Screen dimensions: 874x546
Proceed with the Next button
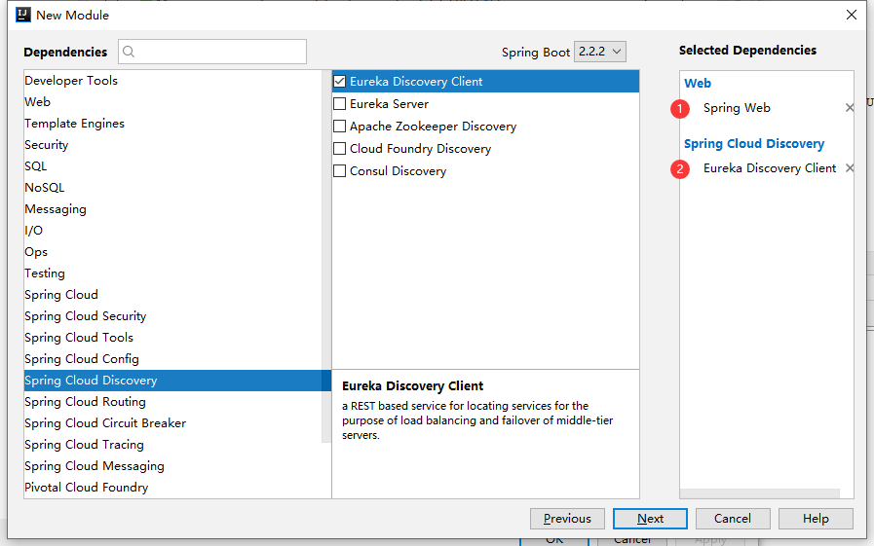pos(650,518)
